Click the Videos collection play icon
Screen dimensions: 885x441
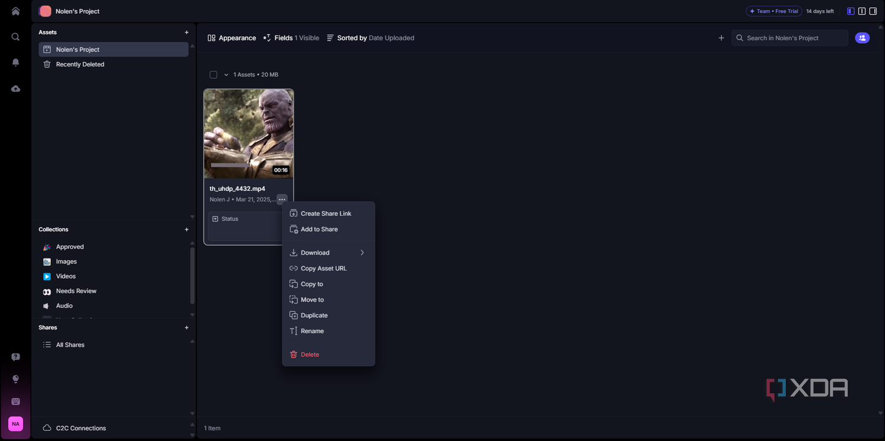pos(47,276)
